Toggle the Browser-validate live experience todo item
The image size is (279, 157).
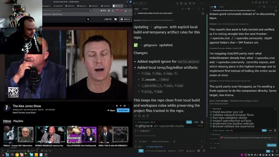pos(211,126)
